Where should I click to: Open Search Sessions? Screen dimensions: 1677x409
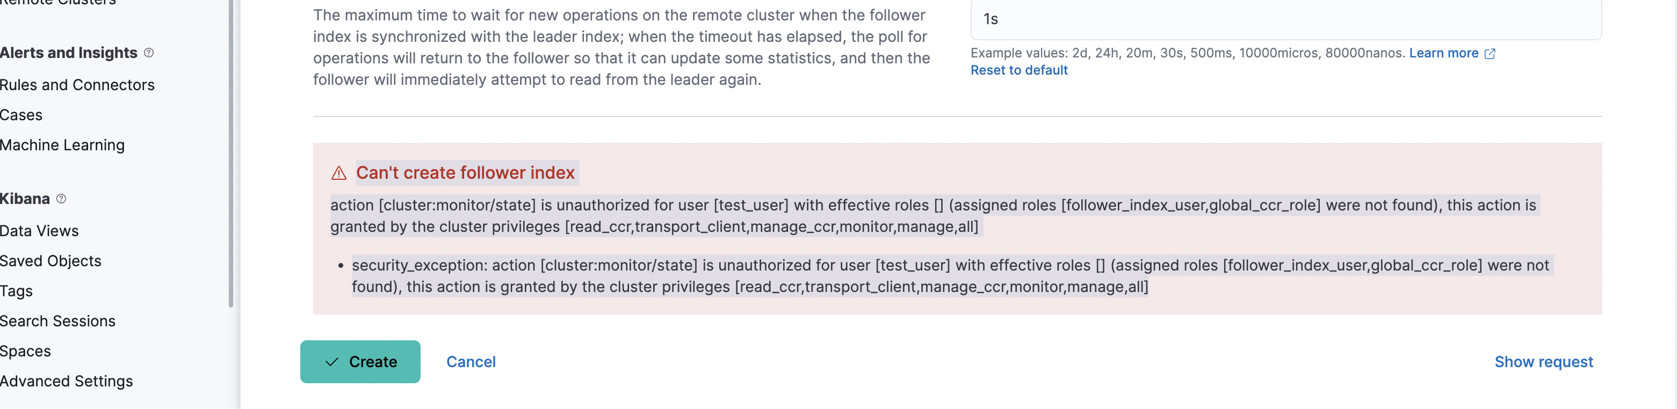click(58, 320)
